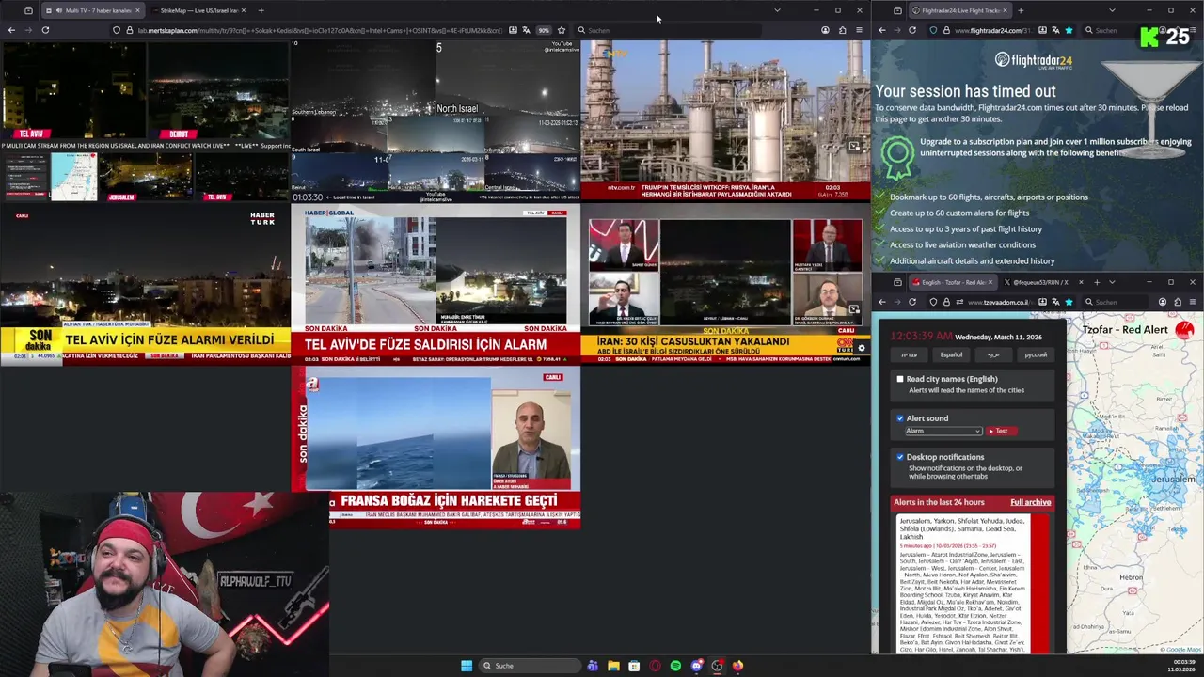The height and width of the screenshot is (677, 1204).
Task: Switch to the X @fequeun53 tab
Action: click(x=1042, y=282)
